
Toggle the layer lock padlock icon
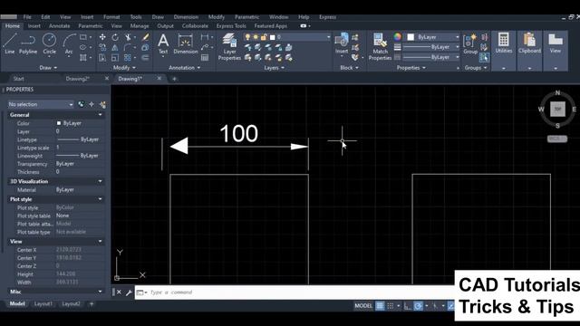coord(264,37)
